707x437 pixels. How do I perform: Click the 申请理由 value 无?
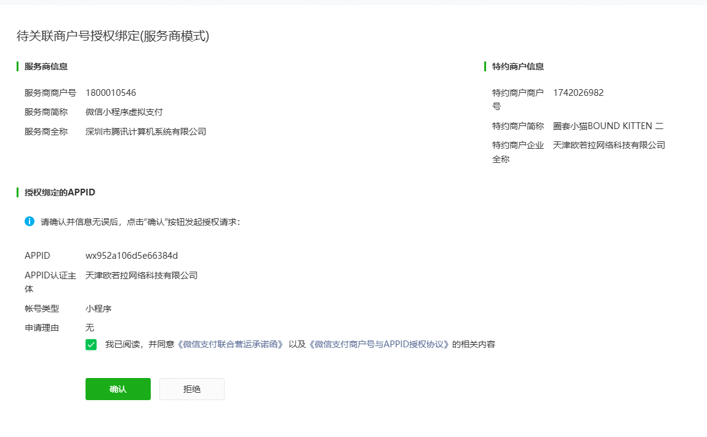[x=90, y=328]
